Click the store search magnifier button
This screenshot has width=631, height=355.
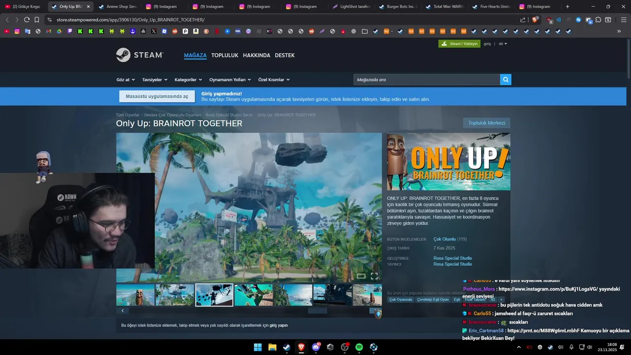tap(505, 79)
